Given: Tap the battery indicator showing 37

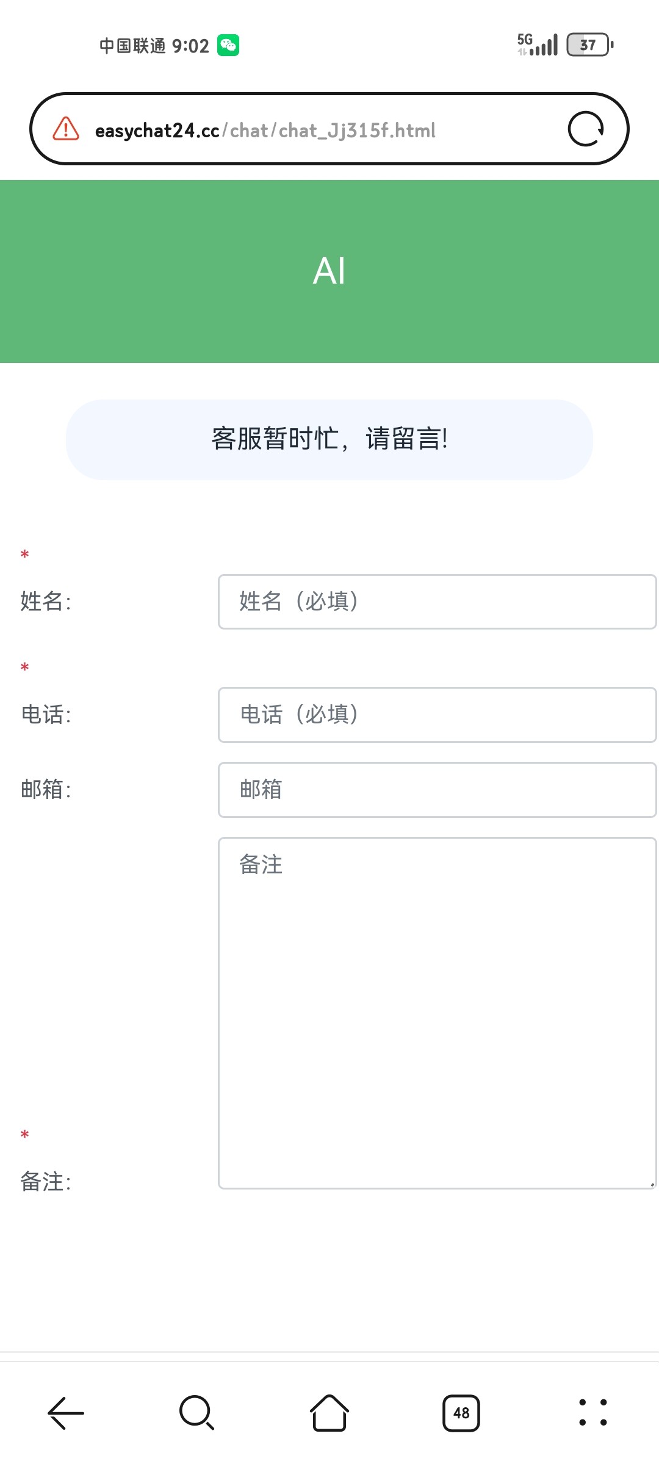Looking at the screenshot, I should (x=590, y=45).
